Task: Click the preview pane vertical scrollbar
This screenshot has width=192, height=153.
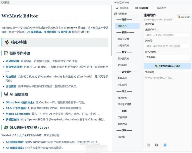Action: coord(111,31)
